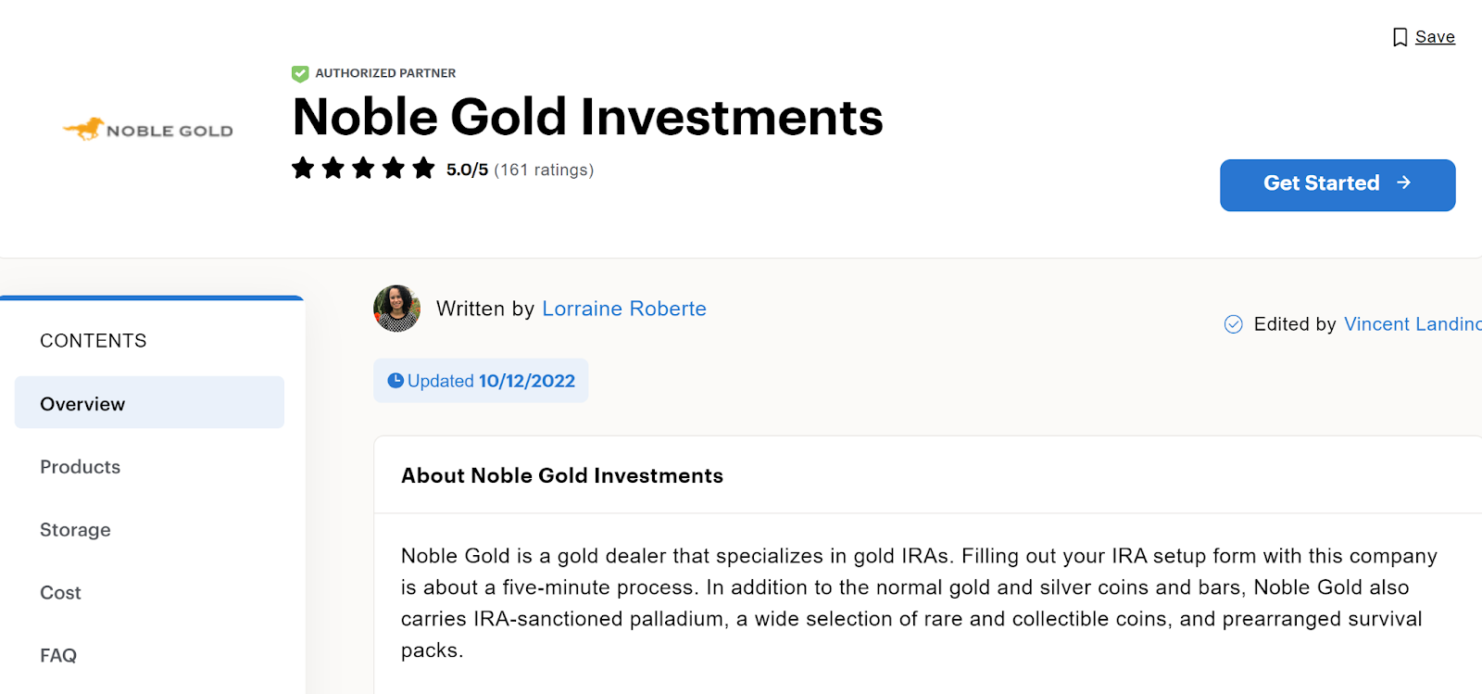
Task: Click the About Noble Gold Investments heading
Action: [561, 475]
